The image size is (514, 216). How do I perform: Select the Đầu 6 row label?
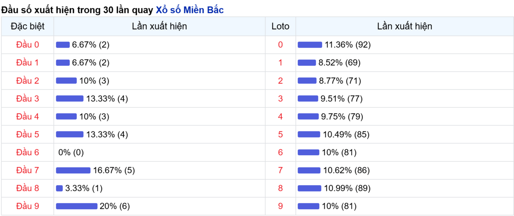click(x=27, y=152)
